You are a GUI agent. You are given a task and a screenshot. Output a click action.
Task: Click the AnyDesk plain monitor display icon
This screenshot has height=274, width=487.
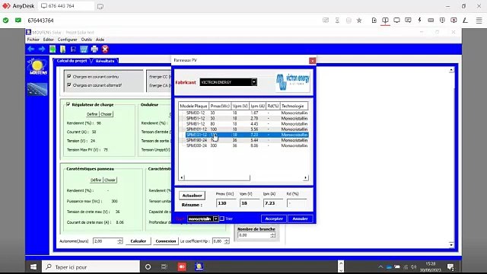click(396, 21)
